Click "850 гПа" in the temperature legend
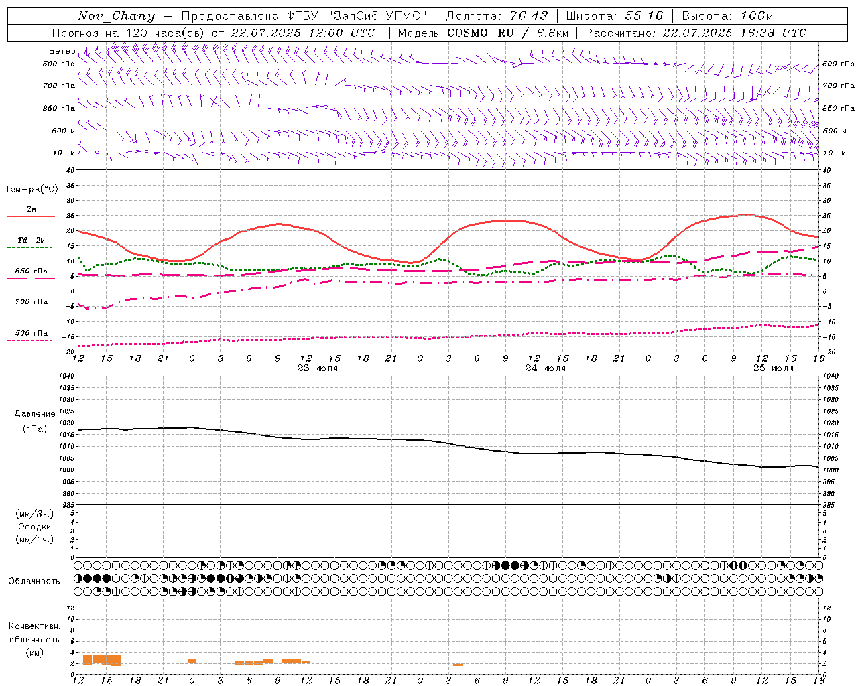This screenshot has width=858, height=686. click(x=32, y=271)
